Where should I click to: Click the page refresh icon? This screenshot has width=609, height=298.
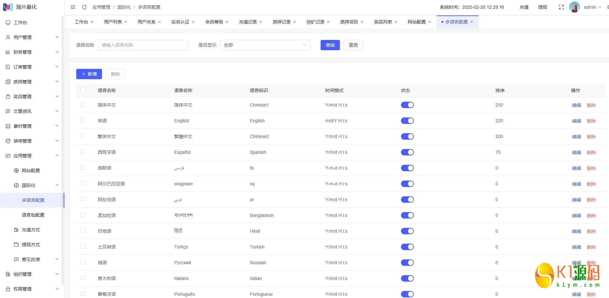(x=84, y=7)
